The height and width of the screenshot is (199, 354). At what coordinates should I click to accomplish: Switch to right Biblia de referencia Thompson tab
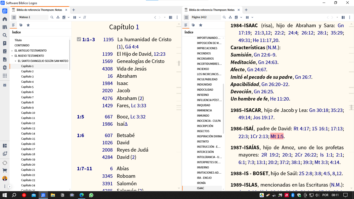click(212, 10)
